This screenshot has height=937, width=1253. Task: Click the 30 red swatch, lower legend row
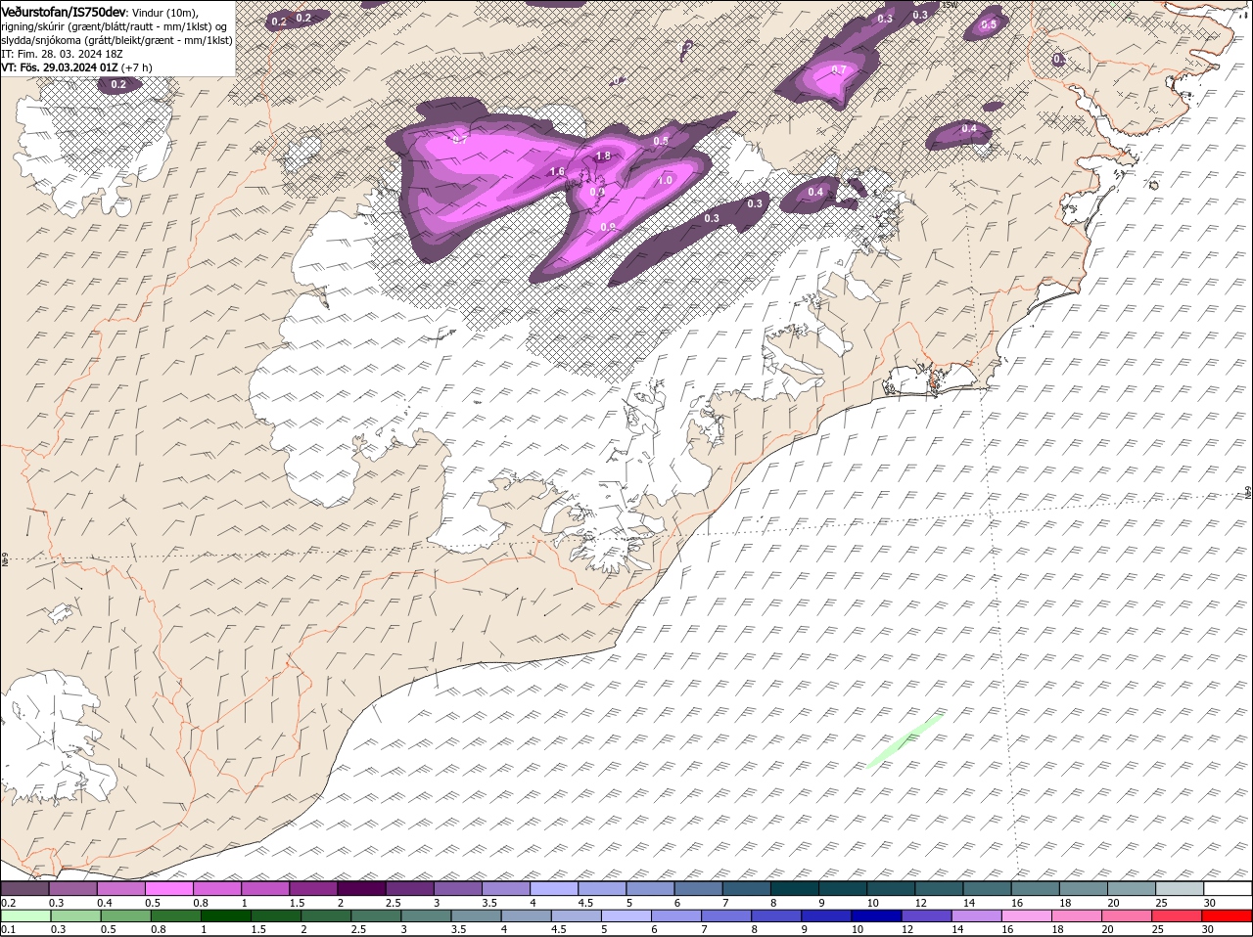(1228, 916)
